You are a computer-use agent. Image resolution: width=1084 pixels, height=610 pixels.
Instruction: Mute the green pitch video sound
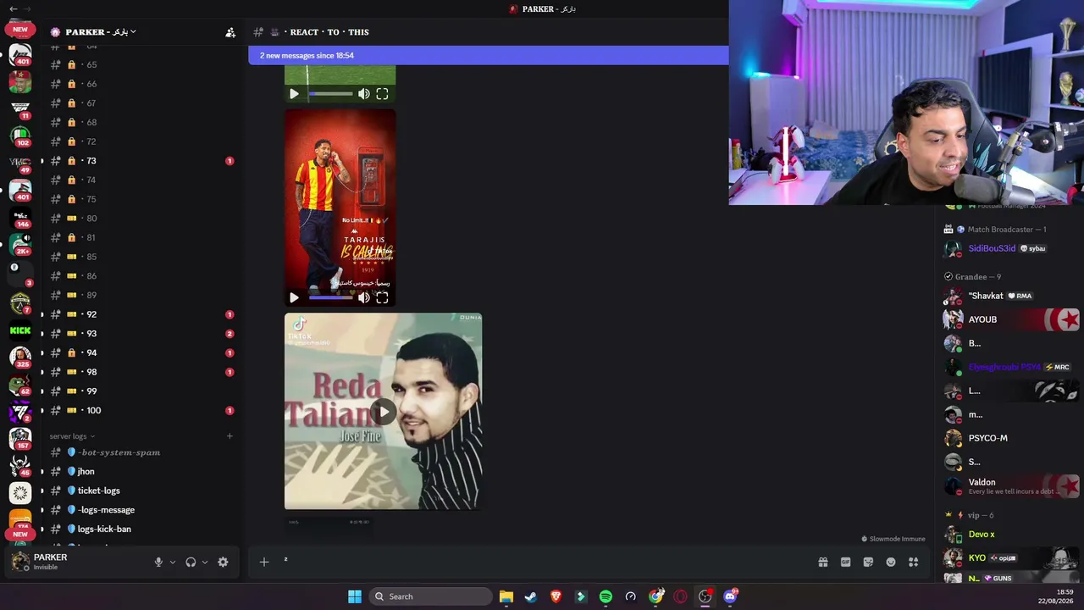(364, 94)
